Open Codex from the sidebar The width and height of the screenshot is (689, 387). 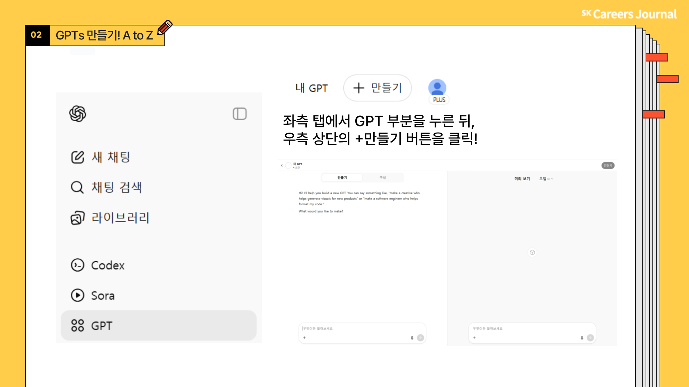click(x=98, y=265)
